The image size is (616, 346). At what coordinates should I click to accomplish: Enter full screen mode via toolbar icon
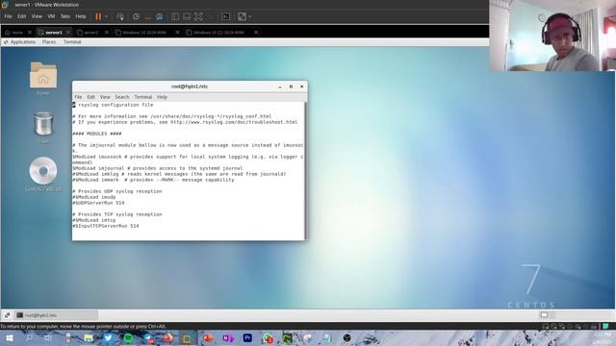coord(198,16)
